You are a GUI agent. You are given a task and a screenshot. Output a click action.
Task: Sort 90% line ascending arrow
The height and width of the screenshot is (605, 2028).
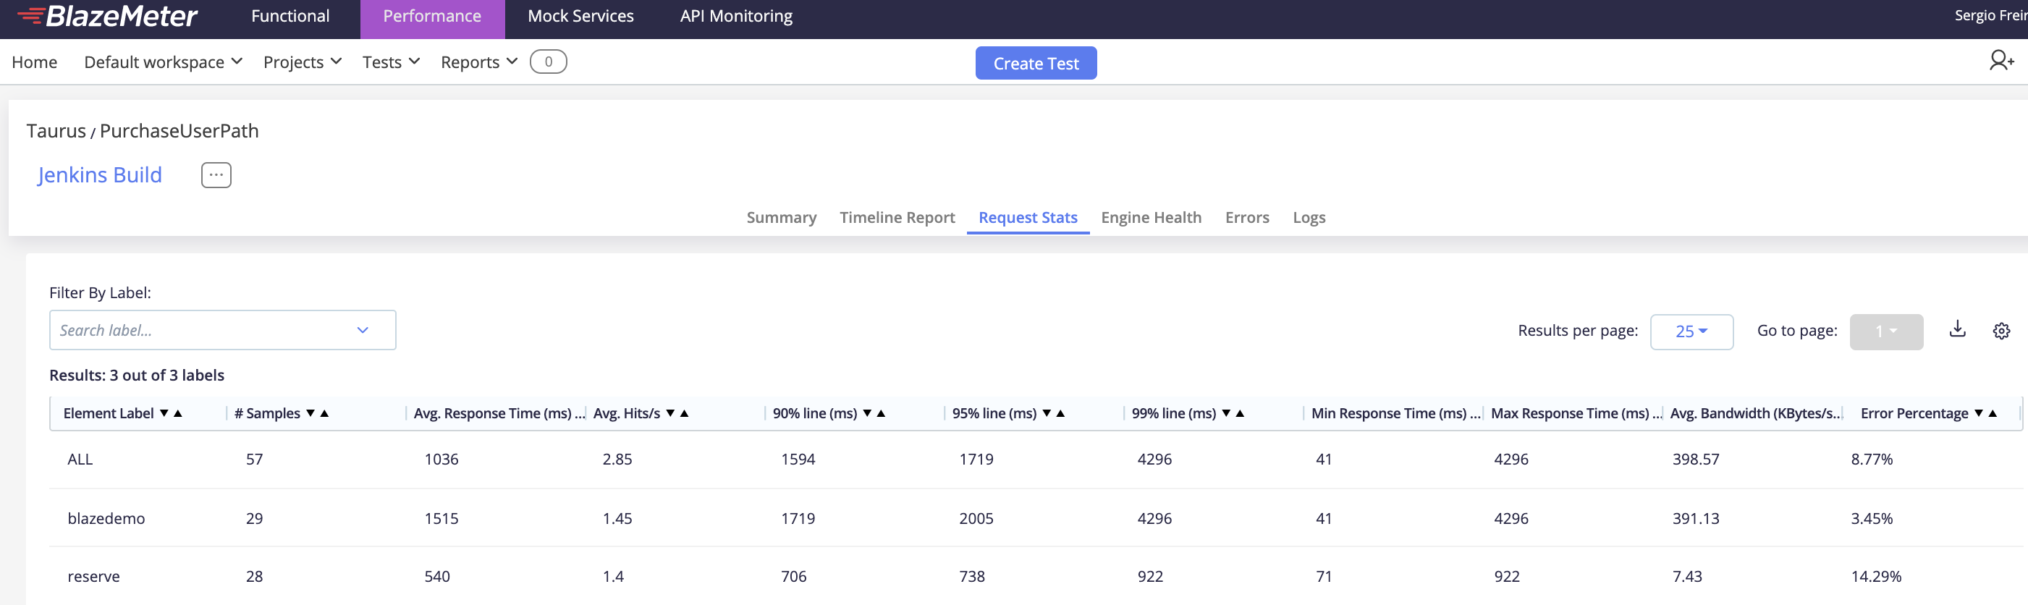click(x=881, y=413)
